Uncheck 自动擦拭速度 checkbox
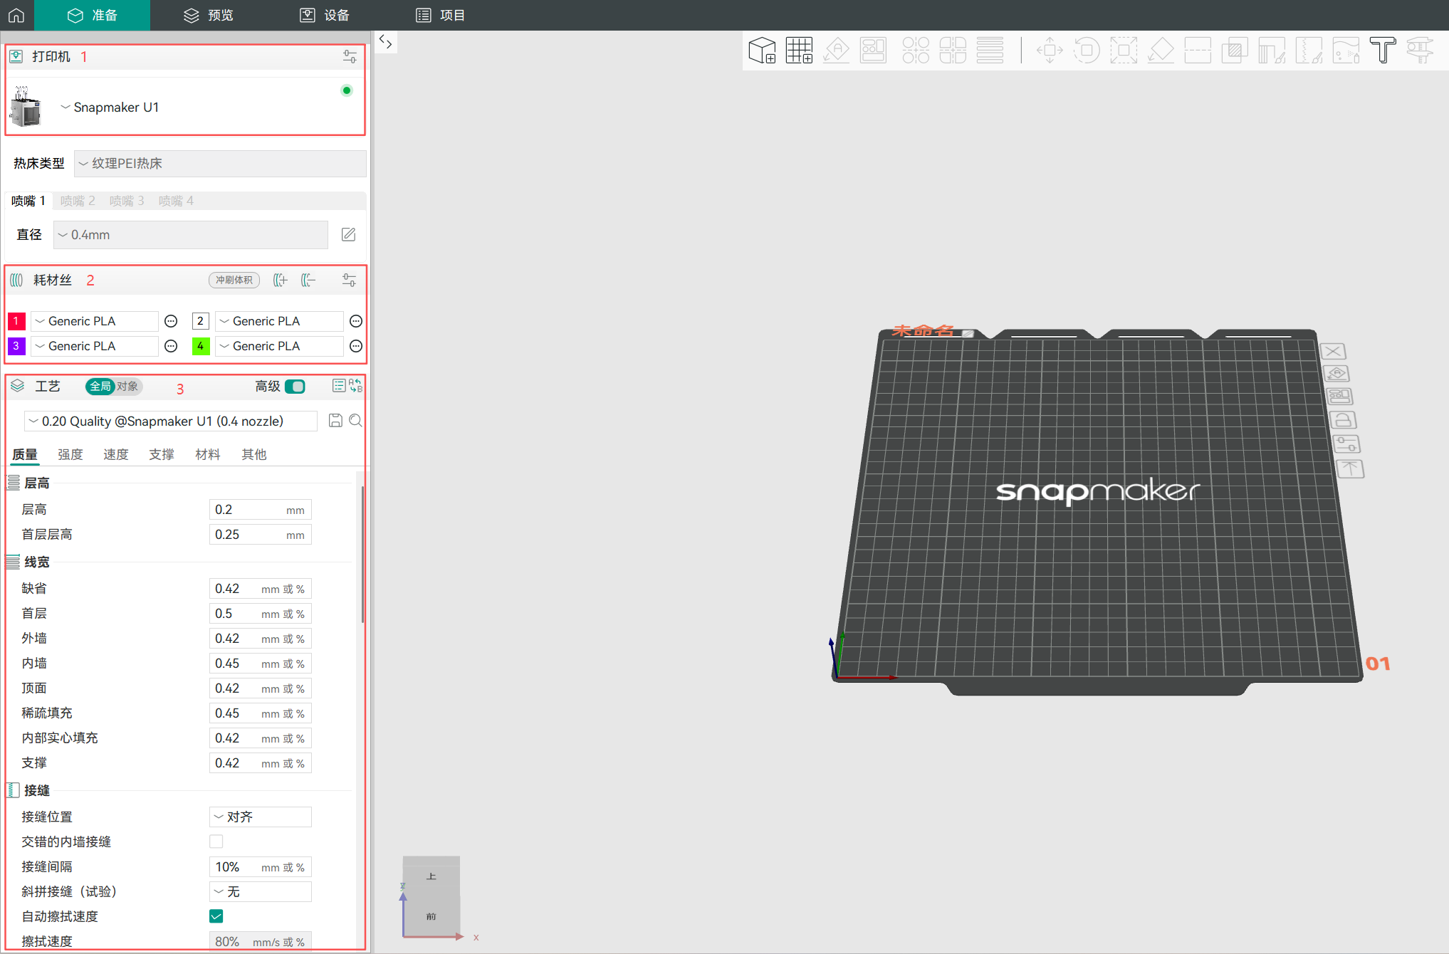Viewport: 1449px width, 954px height. pyautogui.click(x=216, y=916)
